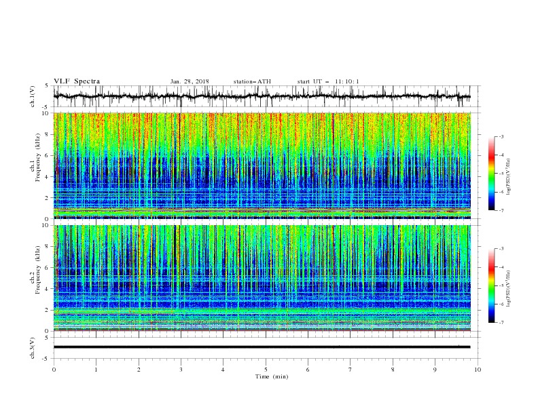Click the 'ch.1 Frequency (kHz)' axis label
The width and height of the screenshot is (538, 415).
click(35, 156)
